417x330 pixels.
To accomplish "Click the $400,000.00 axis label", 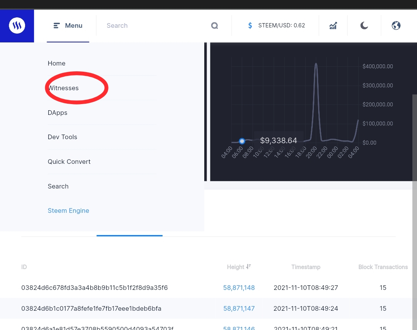I will pos(378,66).
